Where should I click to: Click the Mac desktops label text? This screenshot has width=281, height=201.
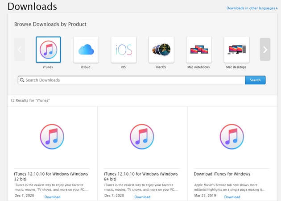236,67
